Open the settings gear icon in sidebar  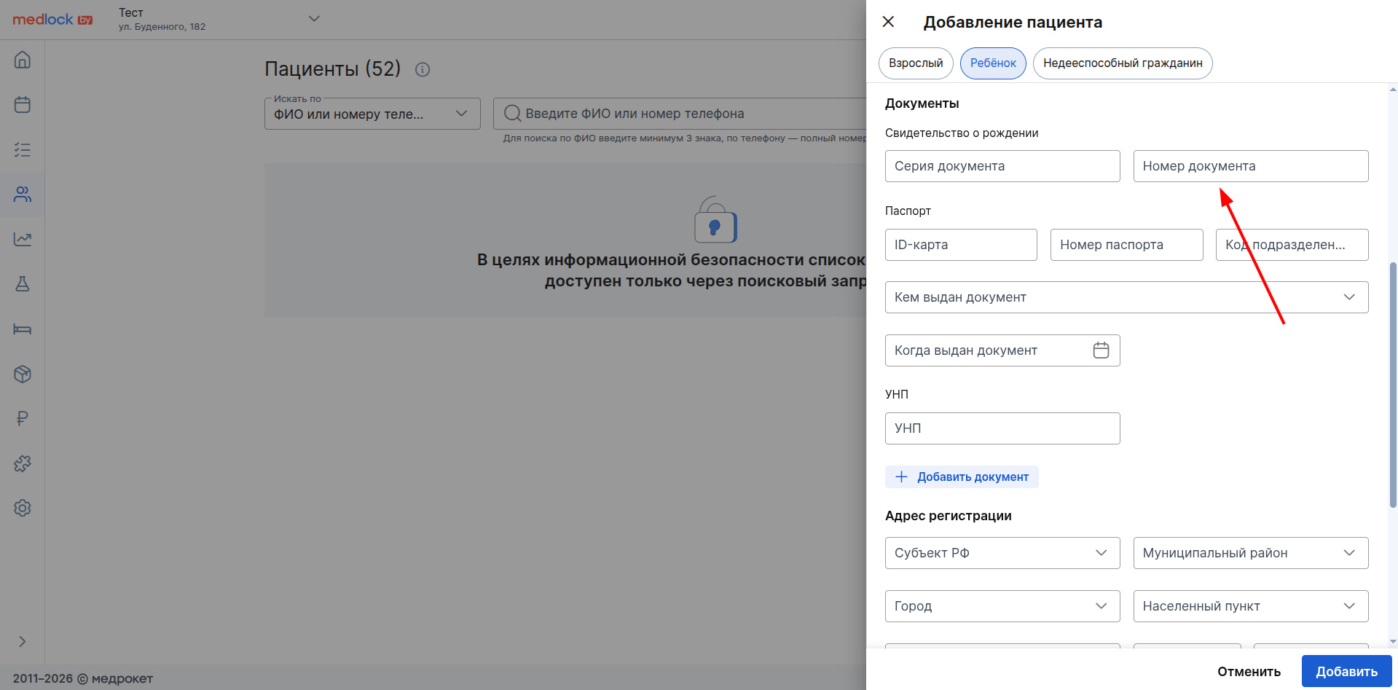point(23,508)
